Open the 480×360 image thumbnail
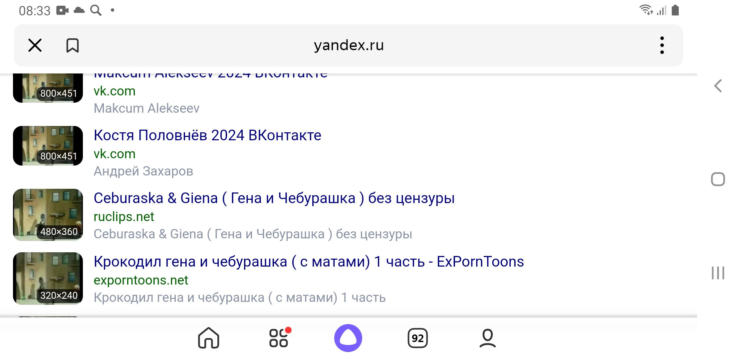Screen dimensions: 739x359 (48, 215)
